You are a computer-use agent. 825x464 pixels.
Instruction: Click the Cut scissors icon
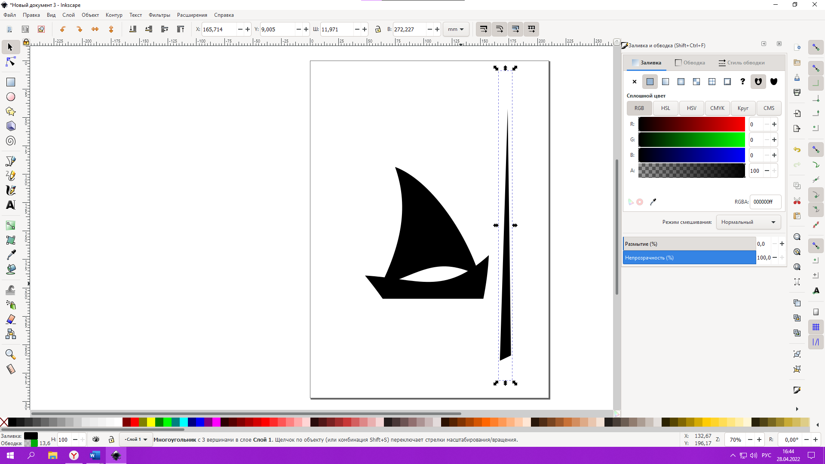pyautogui.click(x=797, y=201)
